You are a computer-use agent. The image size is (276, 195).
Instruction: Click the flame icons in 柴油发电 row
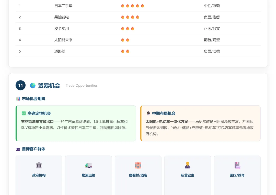point(130,17)
